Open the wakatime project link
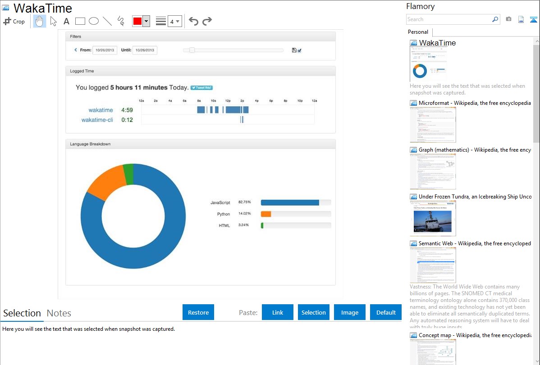Image resolution: width=540 pixels, height=365 pixels. pos(101,110)
